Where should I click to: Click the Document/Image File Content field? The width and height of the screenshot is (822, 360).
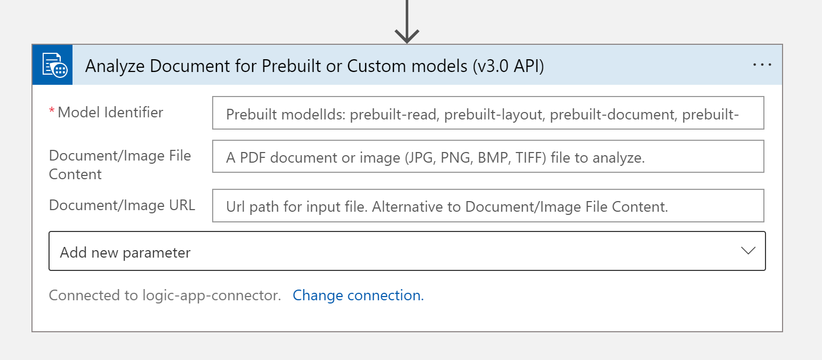tap(488, 156)
